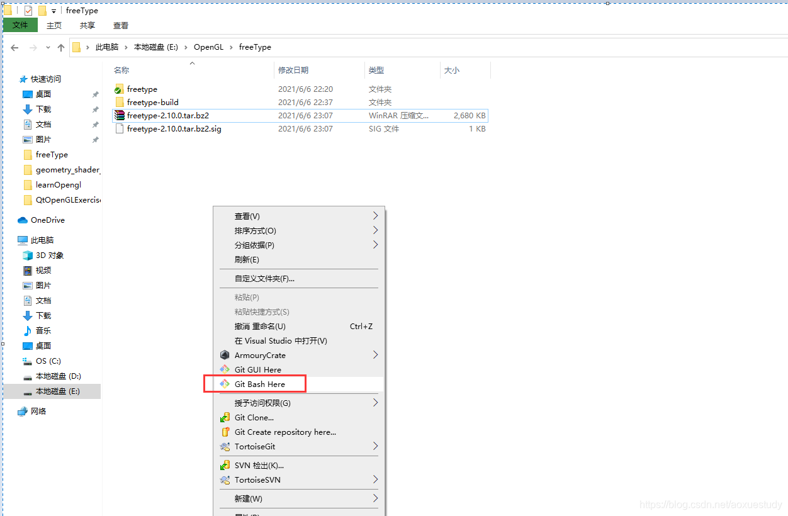Click the OS (C:) drive icon

click(28, 361)
